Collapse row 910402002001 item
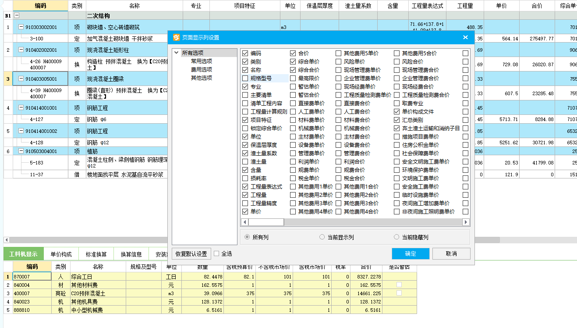This screenshot has height=328, width=577. (x=21, y=50)
